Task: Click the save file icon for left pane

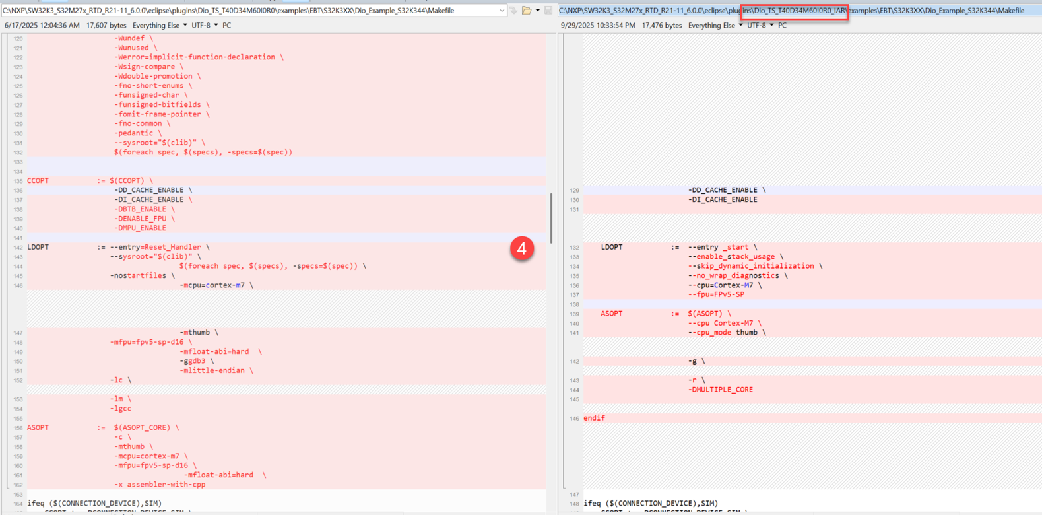Action: point(548,11)
